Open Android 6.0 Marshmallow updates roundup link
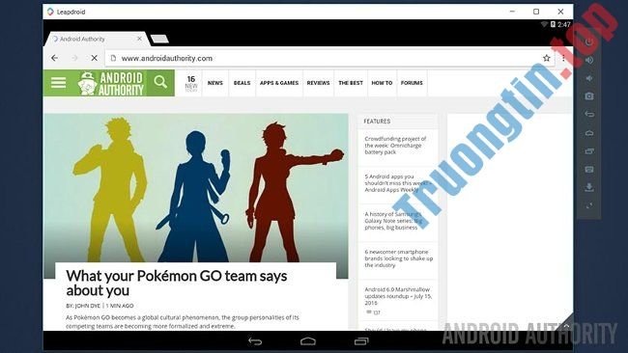Image resolution: width=628 pixels, height=353 pixels. 398,296
